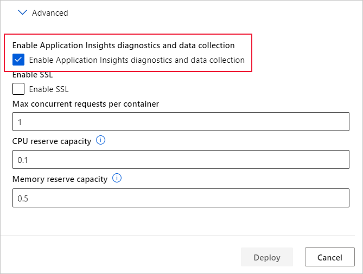The height and width of the screenshot is (274, 363).
Task: Click the Enable SSL checkbox label
Action: click(49, 89)
